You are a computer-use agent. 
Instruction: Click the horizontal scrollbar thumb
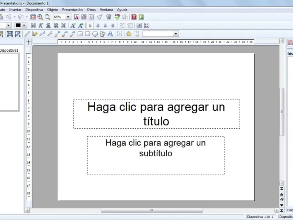point(152,210)
